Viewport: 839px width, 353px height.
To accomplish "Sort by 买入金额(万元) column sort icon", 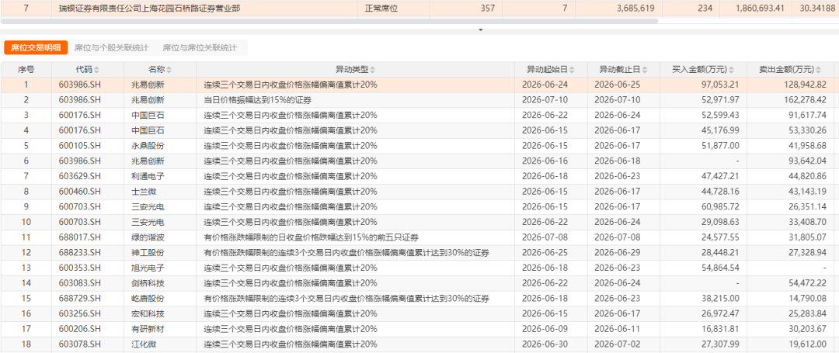I will click(731, 70).
